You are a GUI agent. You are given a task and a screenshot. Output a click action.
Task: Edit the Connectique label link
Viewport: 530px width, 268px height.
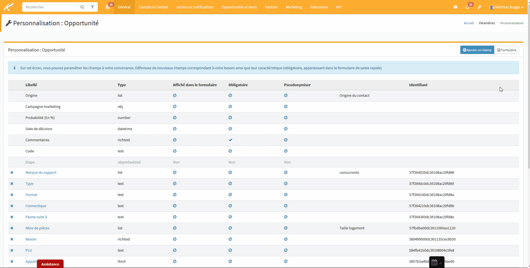36,206
